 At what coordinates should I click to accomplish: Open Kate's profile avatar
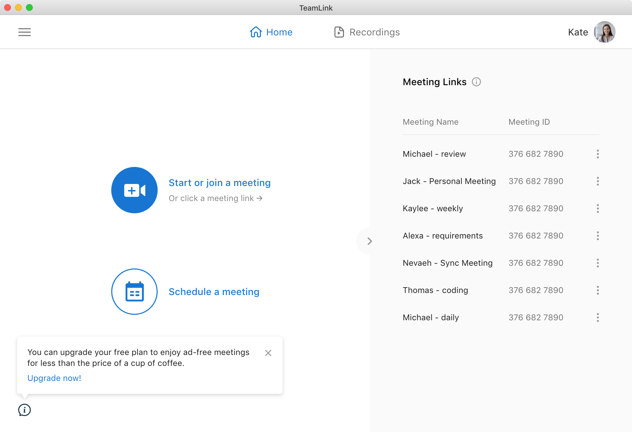pyautogui.click(x=604, y=32)
